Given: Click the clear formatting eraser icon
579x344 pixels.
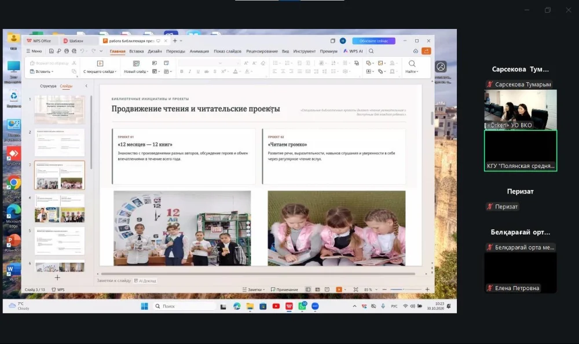Looking at the screenshot, I should [263, 63].
